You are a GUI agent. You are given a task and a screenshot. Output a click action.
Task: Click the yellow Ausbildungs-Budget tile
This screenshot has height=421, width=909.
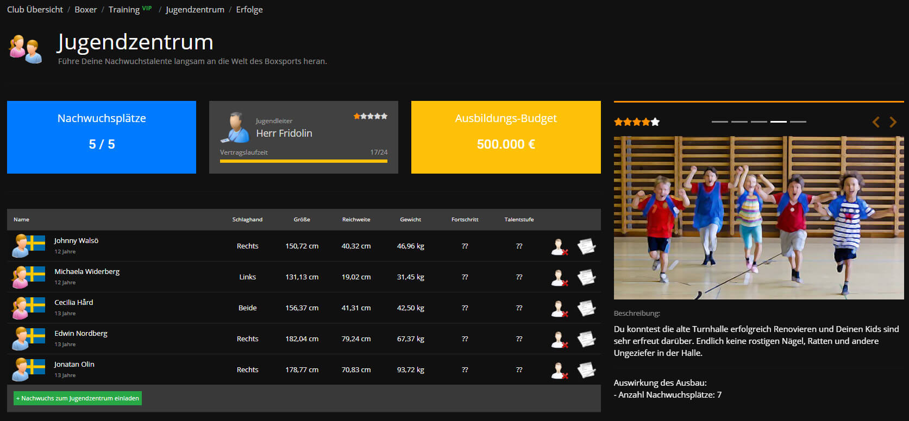[x=506, y=137]
